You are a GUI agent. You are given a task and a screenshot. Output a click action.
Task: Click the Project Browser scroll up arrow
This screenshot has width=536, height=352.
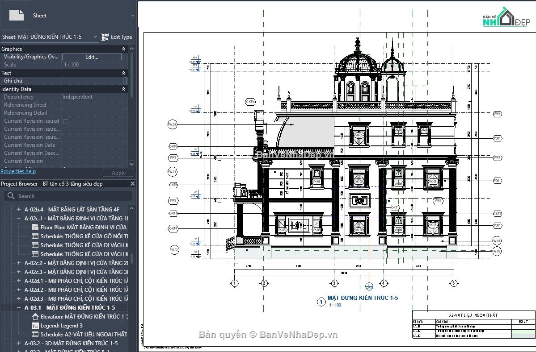point(131,208)
